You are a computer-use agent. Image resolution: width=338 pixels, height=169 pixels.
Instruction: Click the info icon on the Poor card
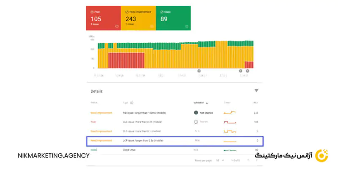click(117, 26)
